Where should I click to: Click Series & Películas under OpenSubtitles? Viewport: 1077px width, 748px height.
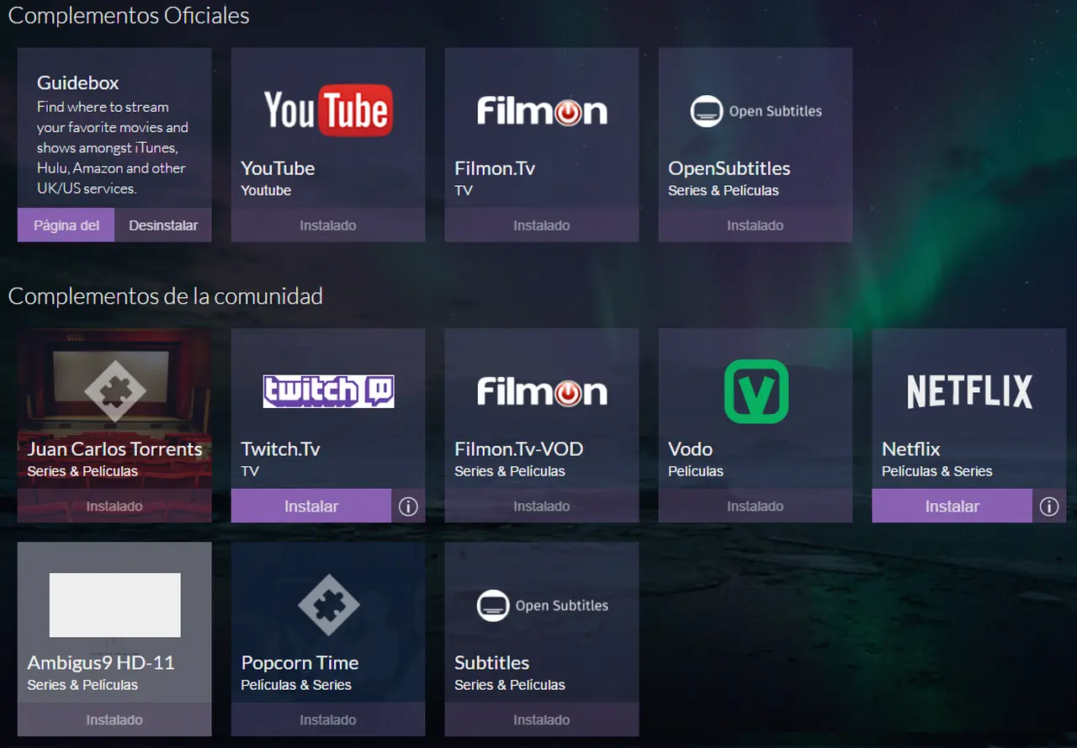pyautogui.click(x=724, y=190)
